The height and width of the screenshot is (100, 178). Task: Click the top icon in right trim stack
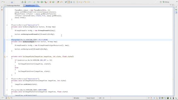coord(176,7)
